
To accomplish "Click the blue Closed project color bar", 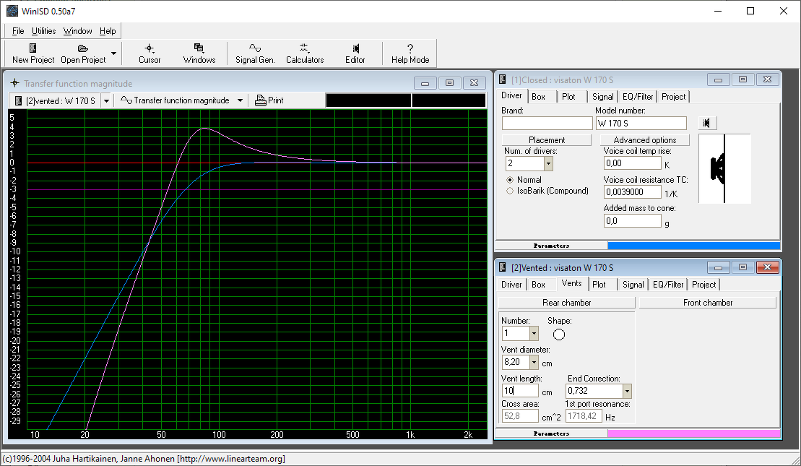I will click(x=693, y=246).
